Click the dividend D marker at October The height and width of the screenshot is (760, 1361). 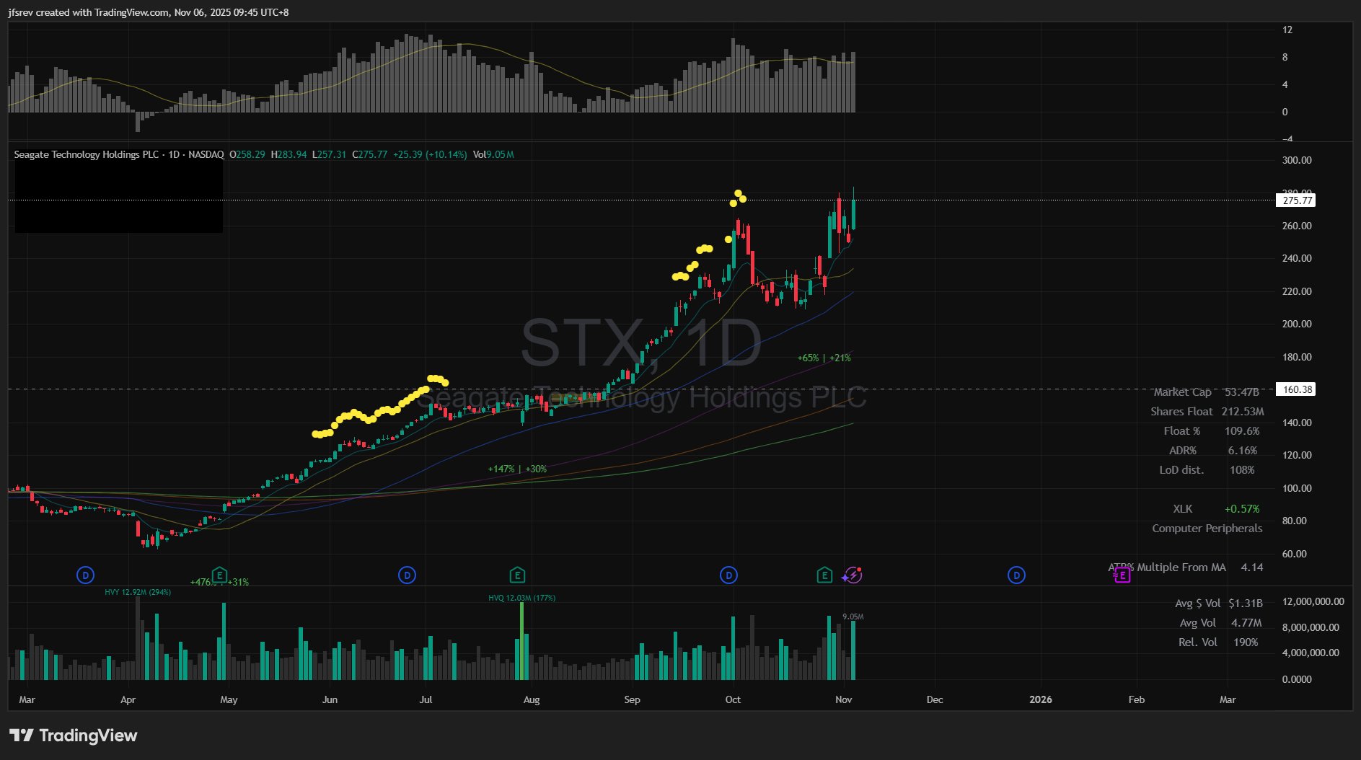click(x=729, y=575)
